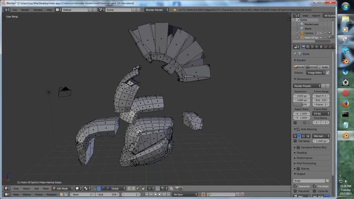Toggle the 3D manipulator widget icon
Viewport: 354px width, 199px height.
[94, 188]
